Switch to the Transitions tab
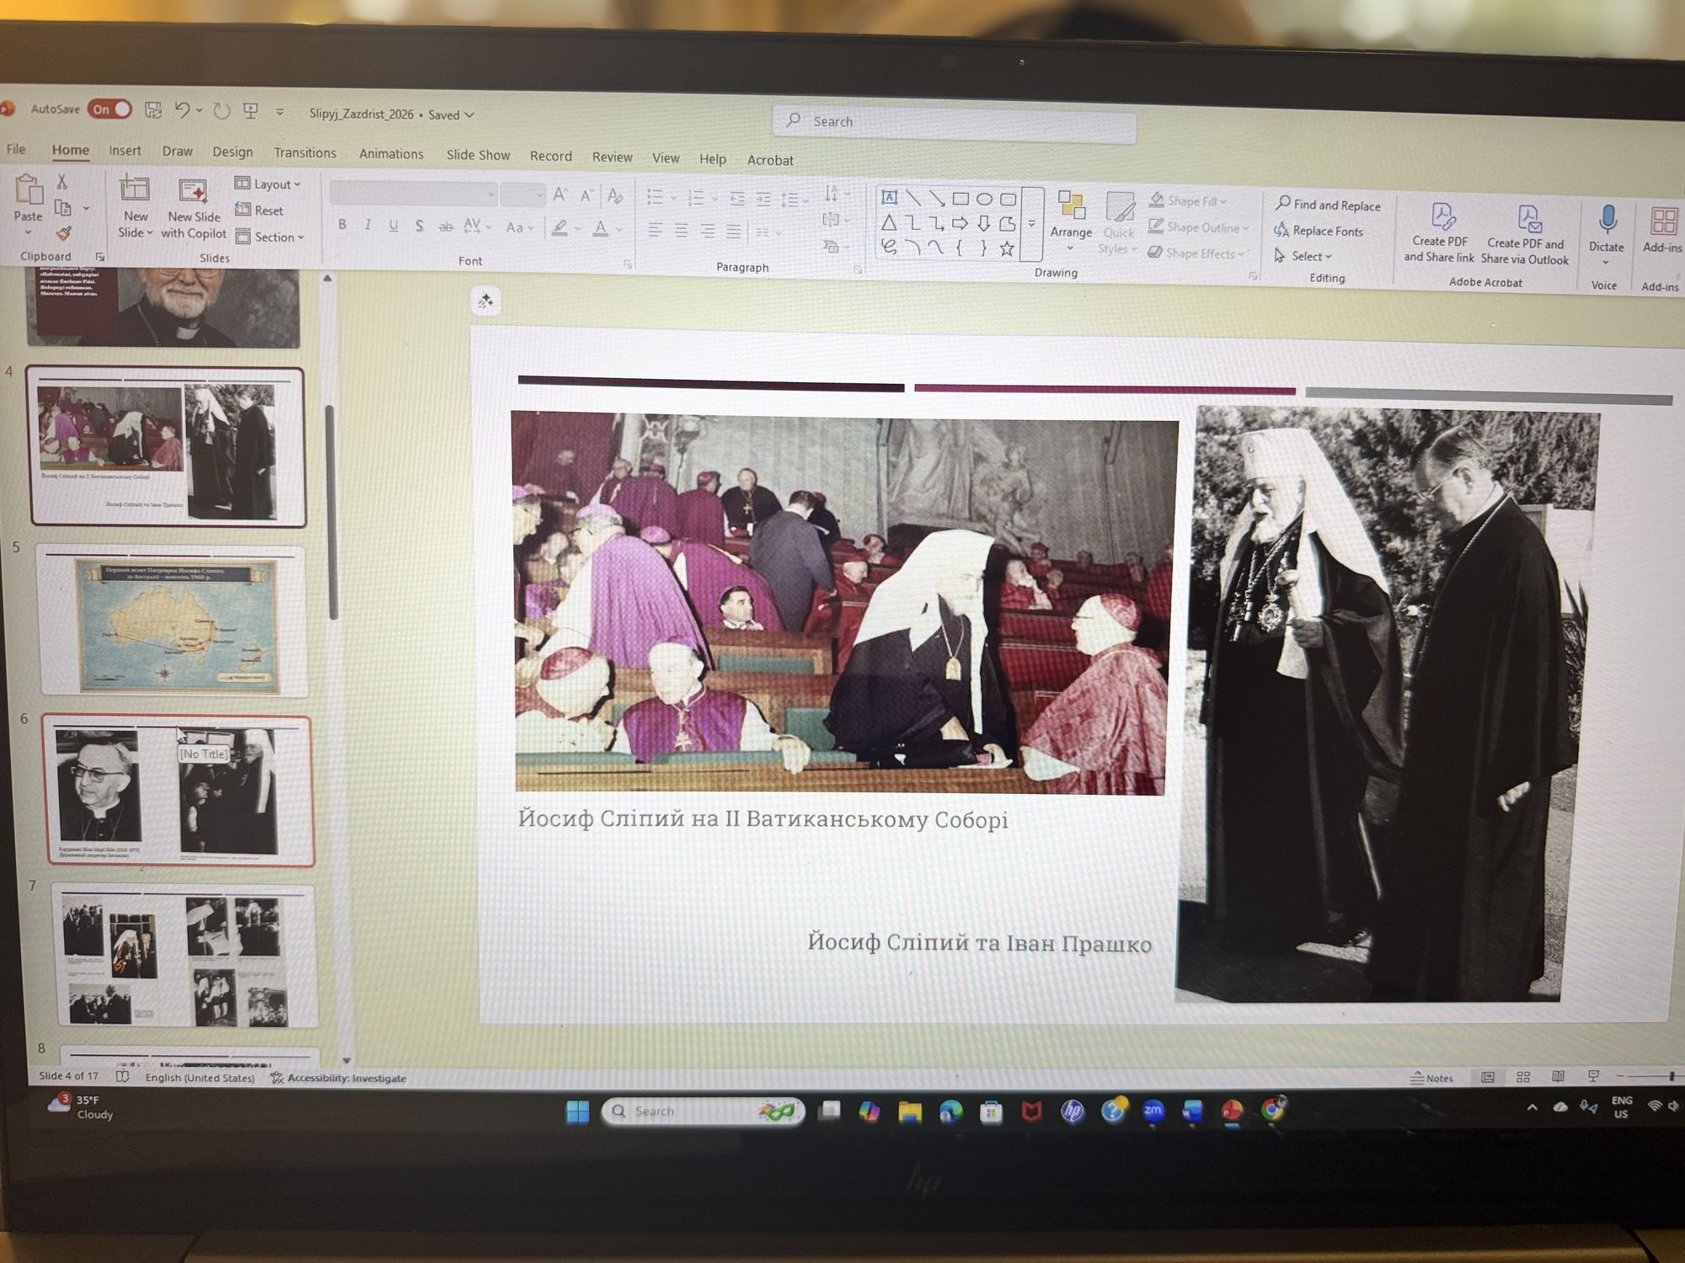1685x1263 pixels. 304,152
